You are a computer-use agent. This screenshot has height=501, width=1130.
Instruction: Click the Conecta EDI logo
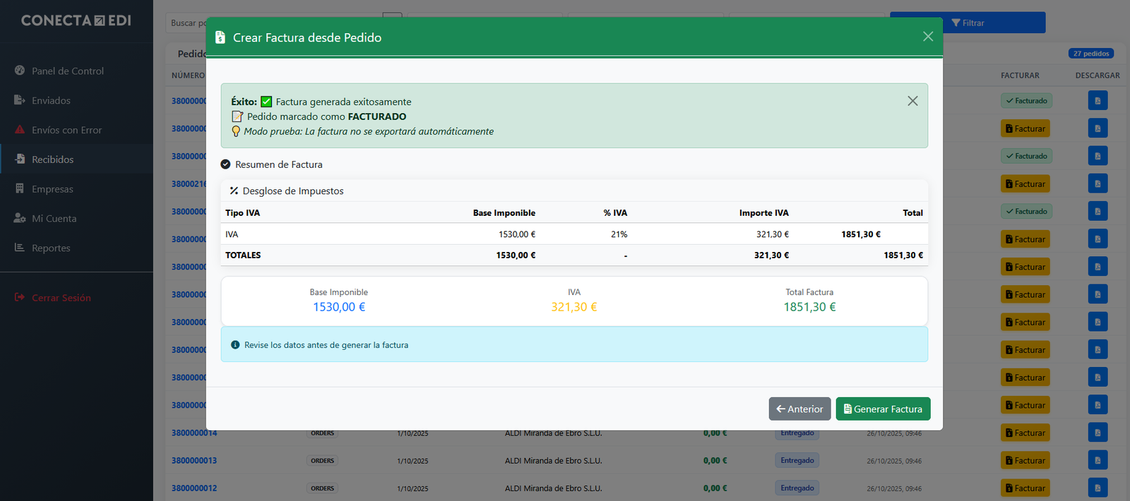(76, 20)
